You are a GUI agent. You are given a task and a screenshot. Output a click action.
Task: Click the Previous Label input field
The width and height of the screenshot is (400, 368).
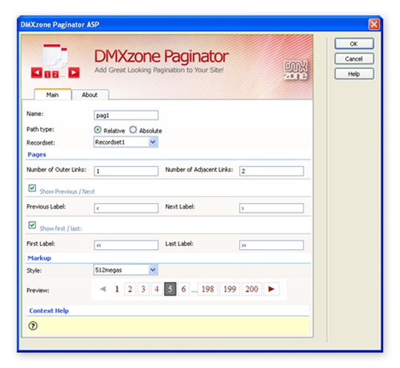[x=126, y=208]
